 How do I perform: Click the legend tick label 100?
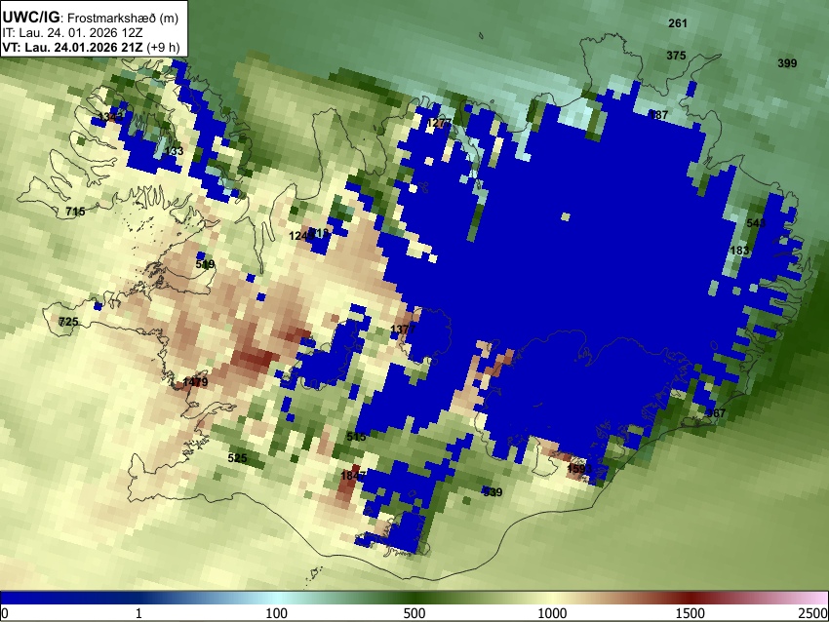[277, 613]
